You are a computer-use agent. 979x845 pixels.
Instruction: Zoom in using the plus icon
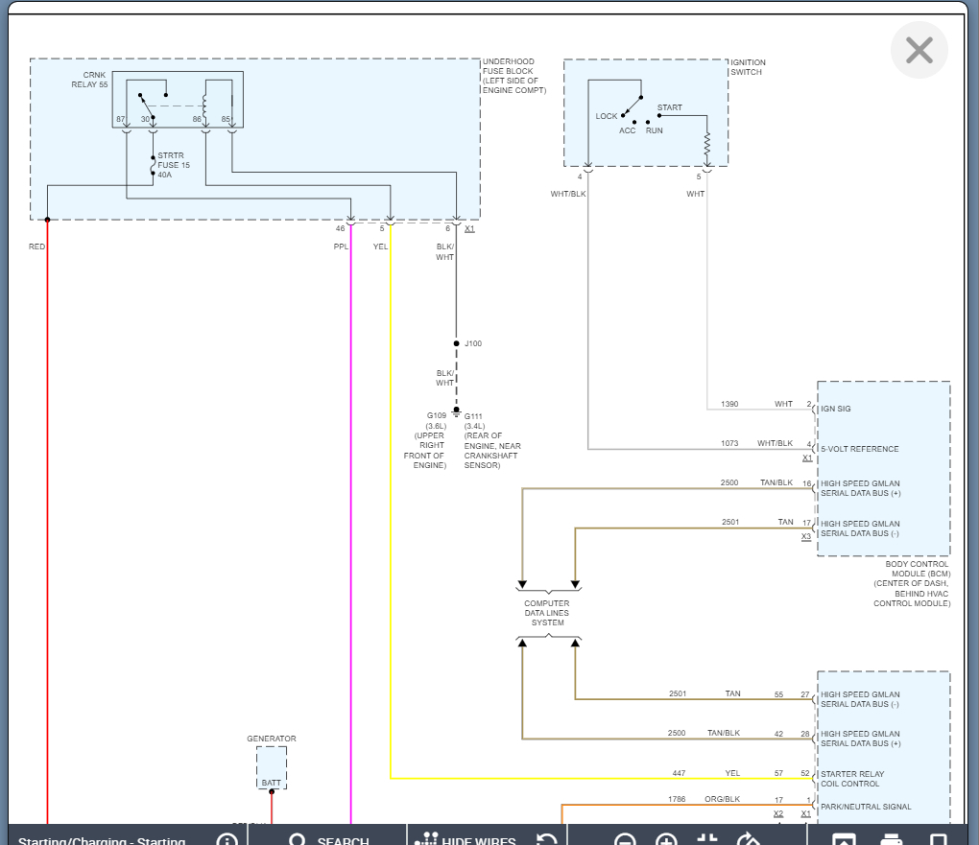(x=666, y=840)
